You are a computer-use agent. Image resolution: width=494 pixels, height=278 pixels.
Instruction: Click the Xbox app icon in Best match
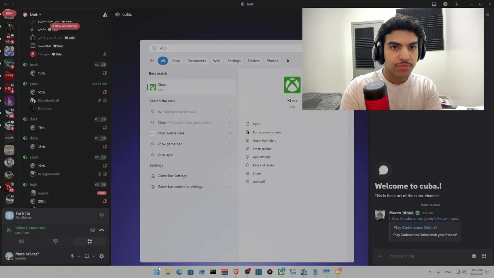point(153,87)
